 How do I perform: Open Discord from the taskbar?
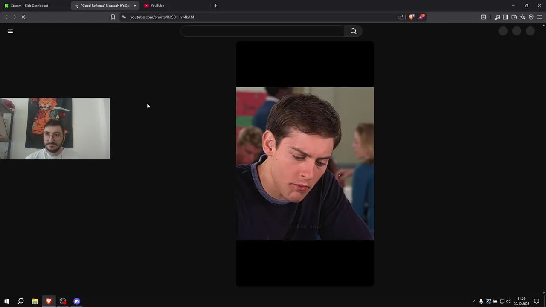[x=77, y=301]
